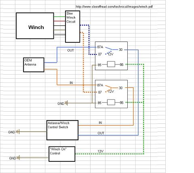This screenshot has width=194, height=173.
Task: Click the 12V label inside the orange-wired relay
Action: [111, 92]
